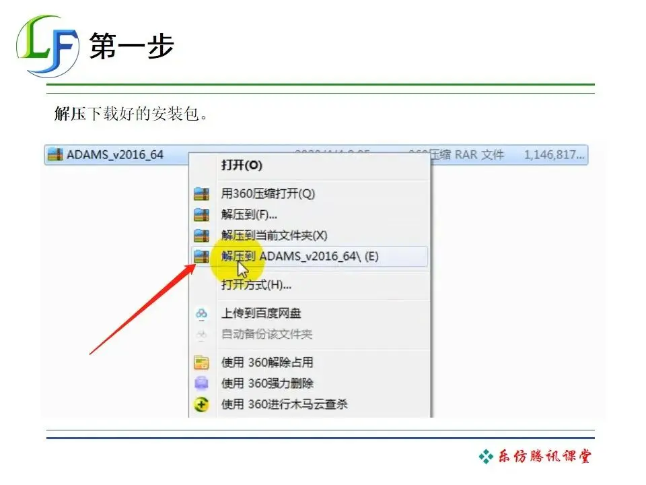Click the greyed backup icon beside 自动备份该文件夹
Viewport: 646px width, 485px height.
point(201,335)
